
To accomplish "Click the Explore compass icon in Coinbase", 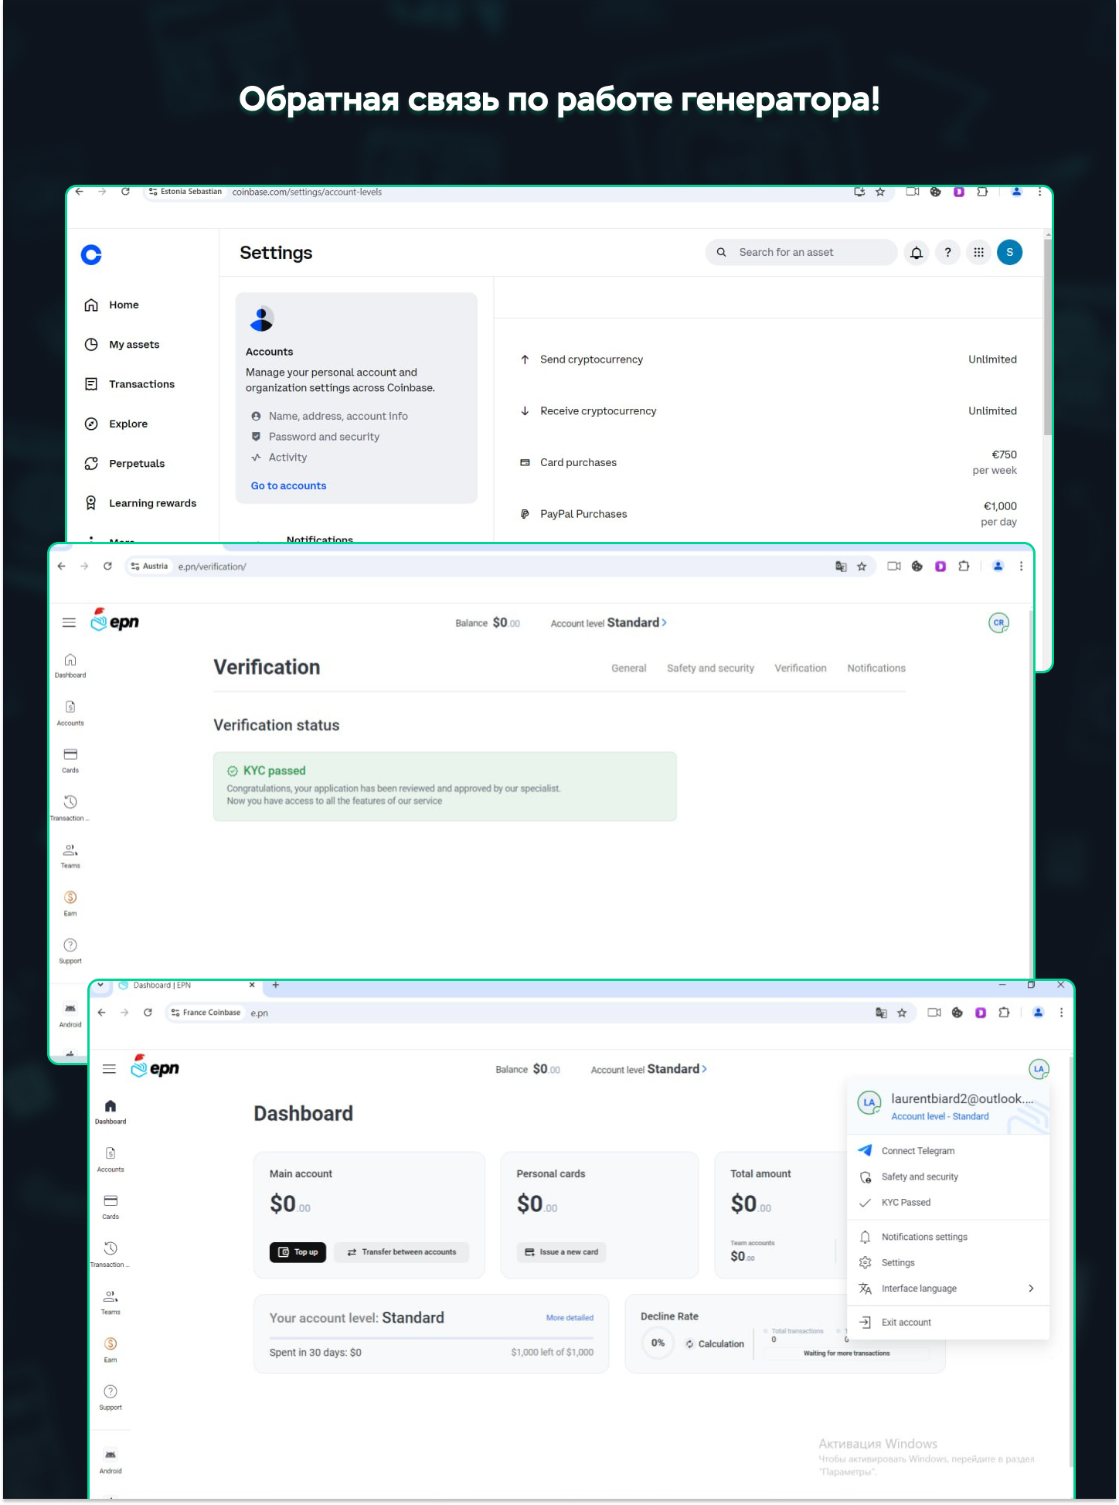I will 91,424.
